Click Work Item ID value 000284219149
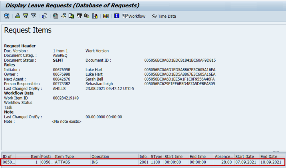This screenshot has height=168, width=286. (66, 98)
